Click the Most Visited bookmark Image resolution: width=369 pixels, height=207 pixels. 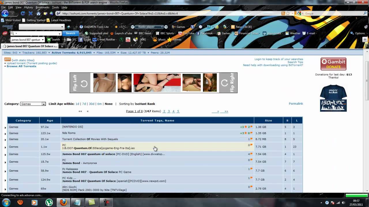click(11, 20)
